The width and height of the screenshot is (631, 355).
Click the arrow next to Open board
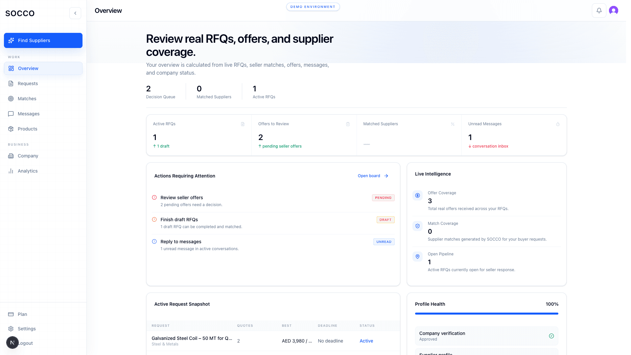[386, 176]
